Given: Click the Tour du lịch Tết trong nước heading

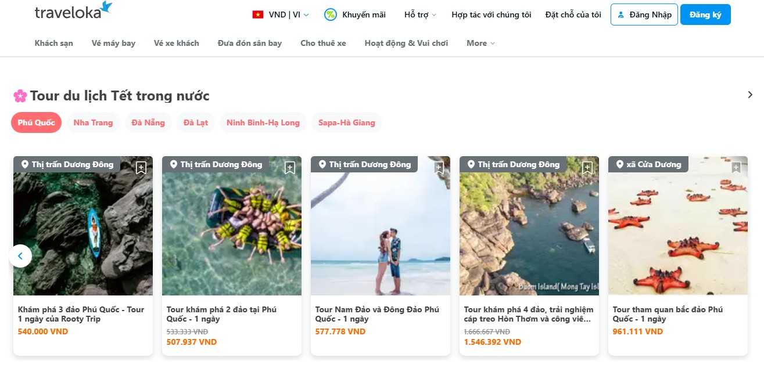Looking at the screenshot, I should coord(120,96).
